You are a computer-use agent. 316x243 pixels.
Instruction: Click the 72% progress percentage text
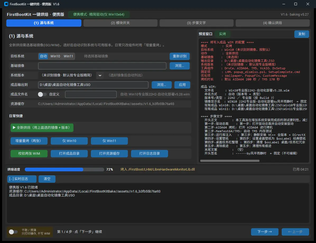point(110,169)
